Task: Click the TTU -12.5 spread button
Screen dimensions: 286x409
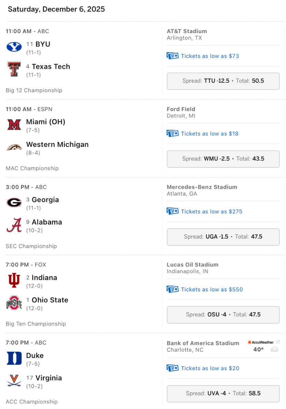Action: coord(223,81)
